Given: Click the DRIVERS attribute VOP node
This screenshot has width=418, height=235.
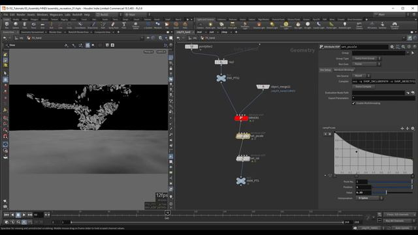Looking at the screenshot, I should [241, 118].
